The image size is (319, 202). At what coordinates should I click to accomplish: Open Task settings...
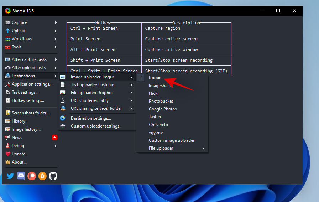click(31, 92)
